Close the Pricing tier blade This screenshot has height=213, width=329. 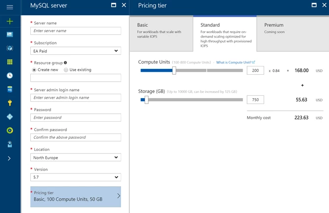(325, 5)
